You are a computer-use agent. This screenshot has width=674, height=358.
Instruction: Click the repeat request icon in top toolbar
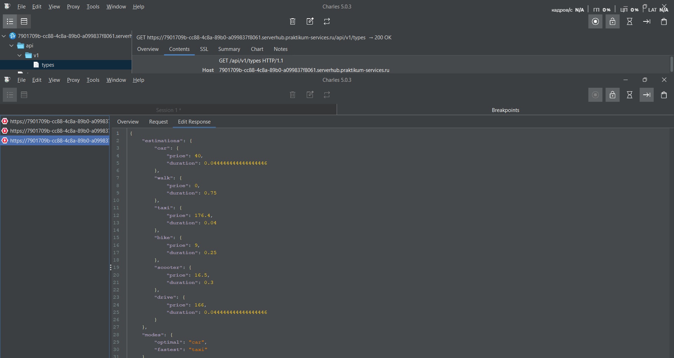point(327,21)
